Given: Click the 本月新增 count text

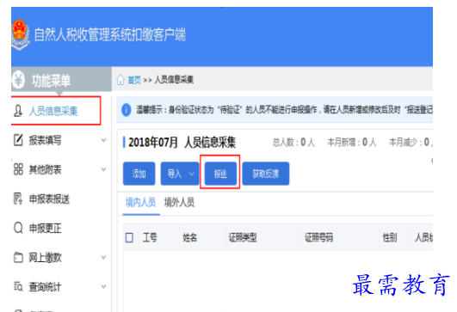Looking at the screenshot, I should click(x=352, y=143).
